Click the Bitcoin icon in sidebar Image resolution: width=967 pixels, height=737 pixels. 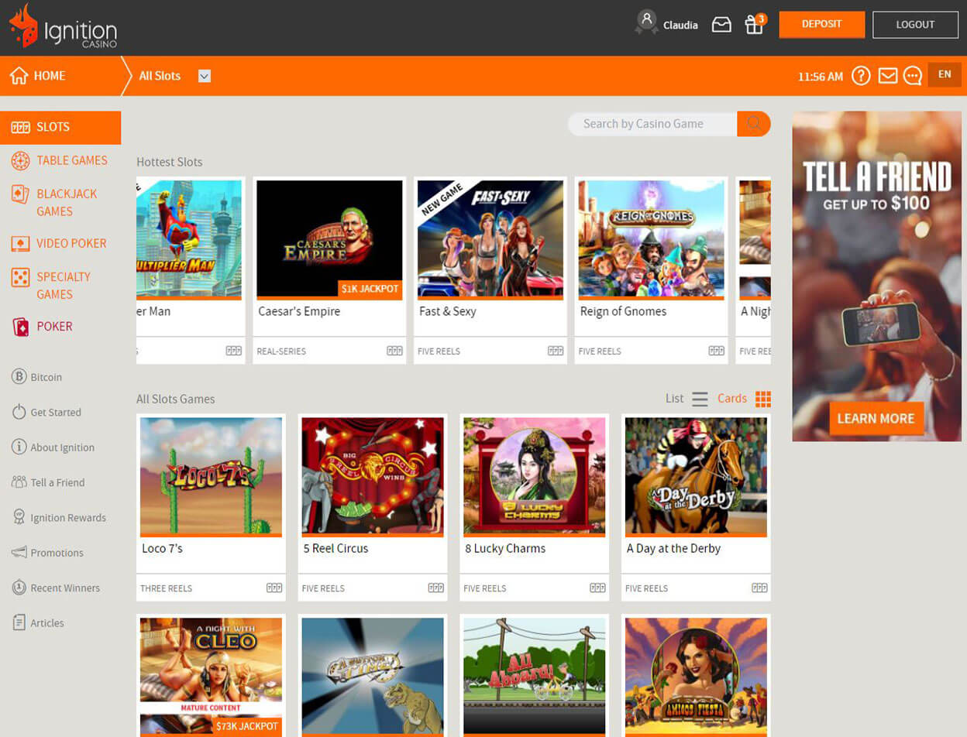pyautogui.click(x=19, y=377)
